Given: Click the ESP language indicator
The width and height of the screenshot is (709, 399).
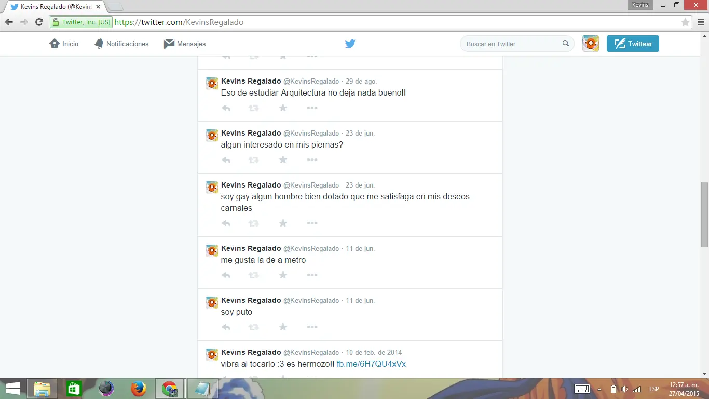Looking at the screenshot, I should (x=654, y=389).
